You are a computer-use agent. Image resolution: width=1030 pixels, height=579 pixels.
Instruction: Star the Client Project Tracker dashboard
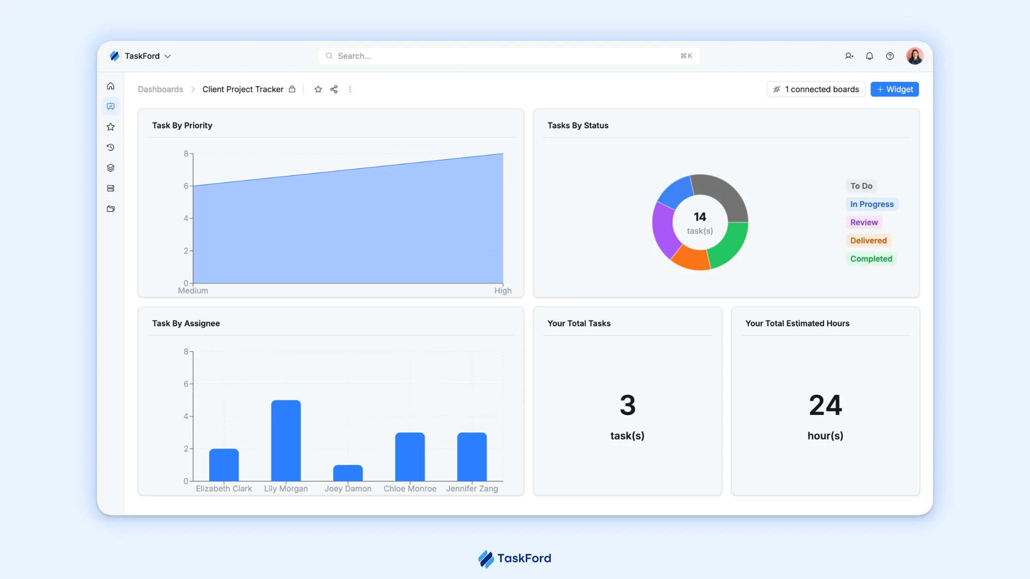[x=318, y=89]
